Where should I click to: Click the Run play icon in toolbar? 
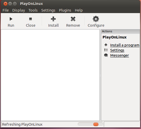(11, 19)
